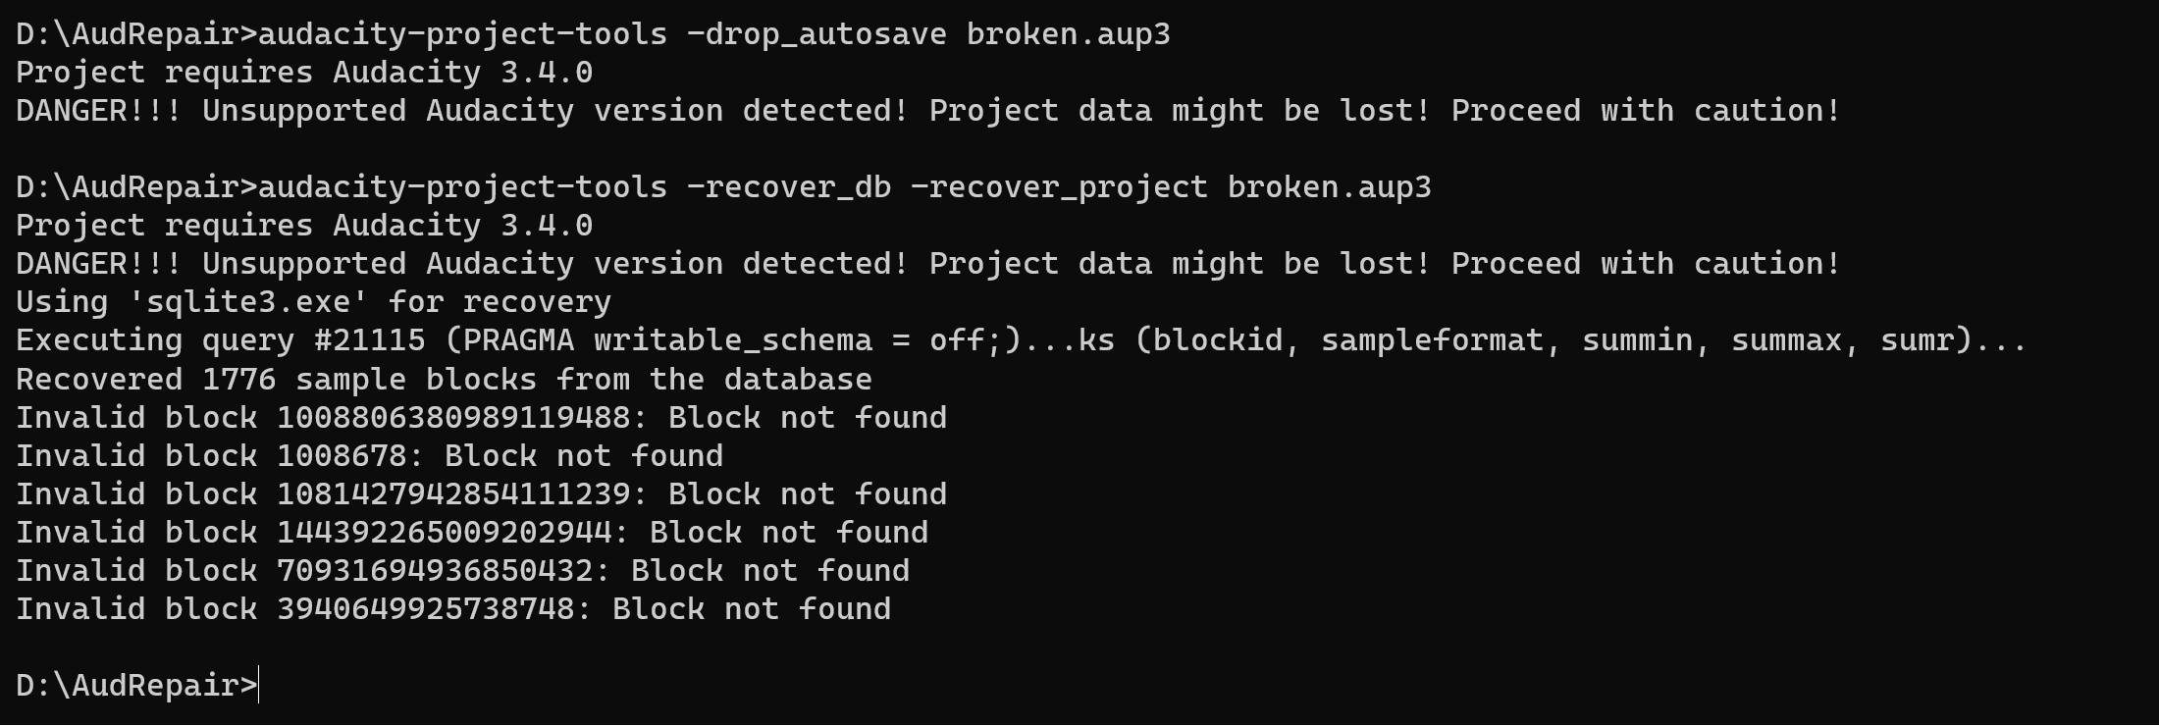
Task: Click invalid block number 1008806380989119488
Action: pyautogui.click(x=453, y=417)
